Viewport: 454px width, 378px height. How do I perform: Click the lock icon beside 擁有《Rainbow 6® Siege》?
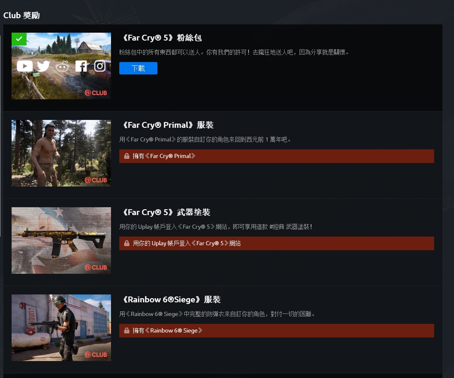click(126, 330)
